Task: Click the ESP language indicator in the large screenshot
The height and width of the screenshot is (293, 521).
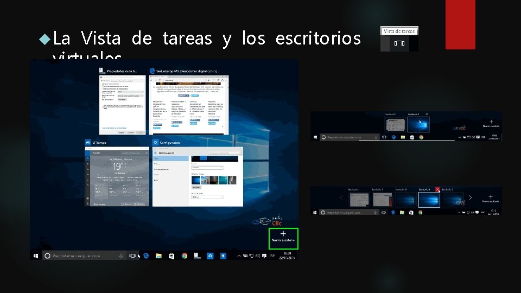Action: [x=272, y=256]
